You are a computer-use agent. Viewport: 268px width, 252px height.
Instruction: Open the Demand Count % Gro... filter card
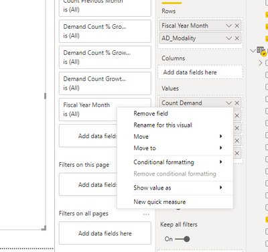point(105,31)
